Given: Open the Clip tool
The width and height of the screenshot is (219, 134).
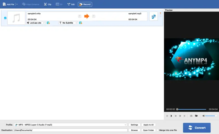Looking at the screenshot, I should pyautogui.click(x=48, y=4).
